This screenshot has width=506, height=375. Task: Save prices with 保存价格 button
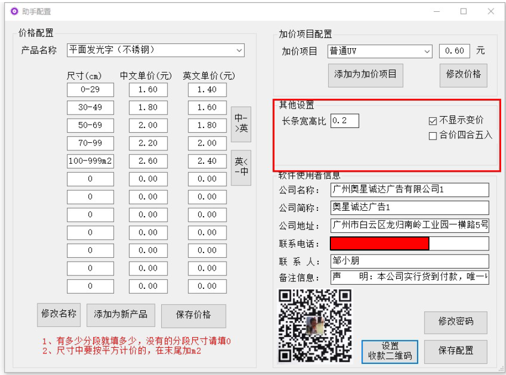[x=193, y=316]
